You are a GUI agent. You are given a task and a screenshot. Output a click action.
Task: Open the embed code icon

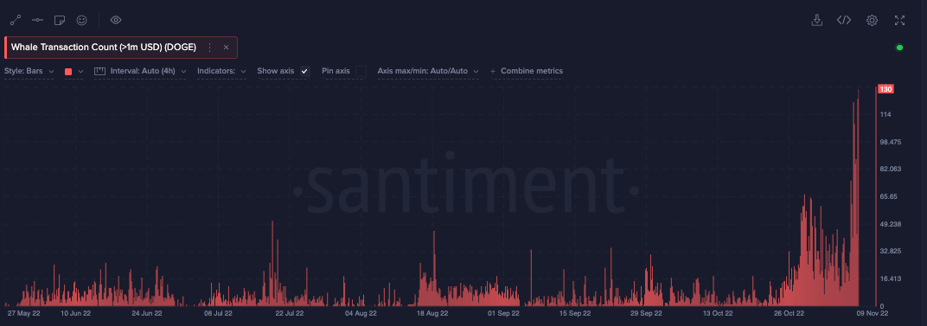844,20
